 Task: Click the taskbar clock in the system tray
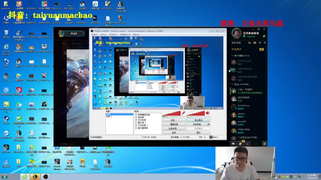313,177
